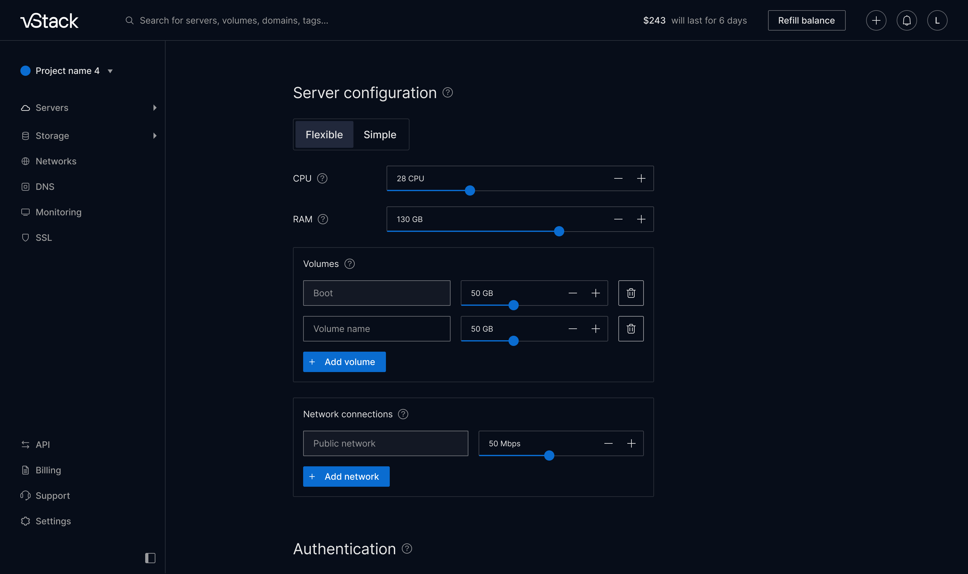
Task: Collapse sidebar using the panel icon
Action: click(150, 558)
